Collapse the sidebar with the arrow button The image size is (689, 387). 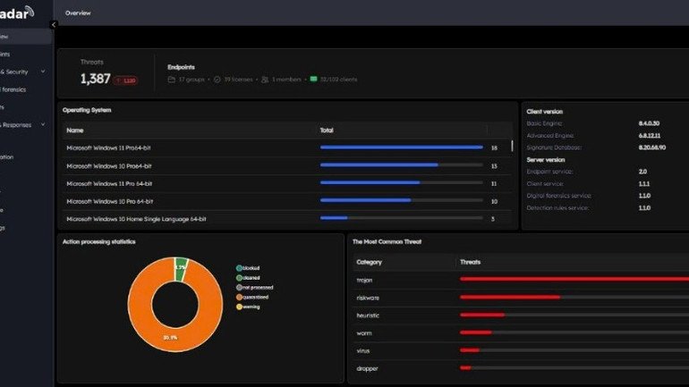click(54, 25)
